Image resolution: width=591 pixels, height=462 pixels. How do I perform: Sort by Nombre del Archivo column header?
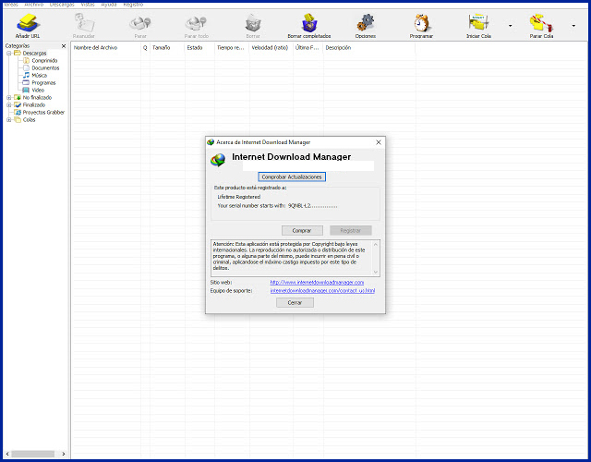[106, 48]
